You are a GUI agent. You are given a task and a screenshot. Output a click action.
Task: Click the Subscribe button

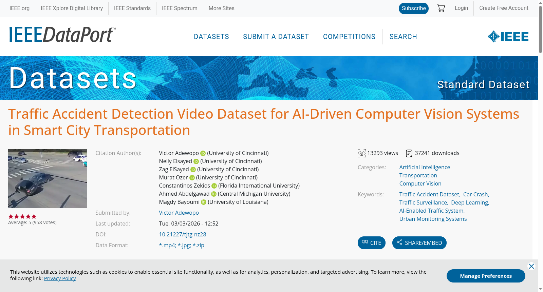point(414,8)
